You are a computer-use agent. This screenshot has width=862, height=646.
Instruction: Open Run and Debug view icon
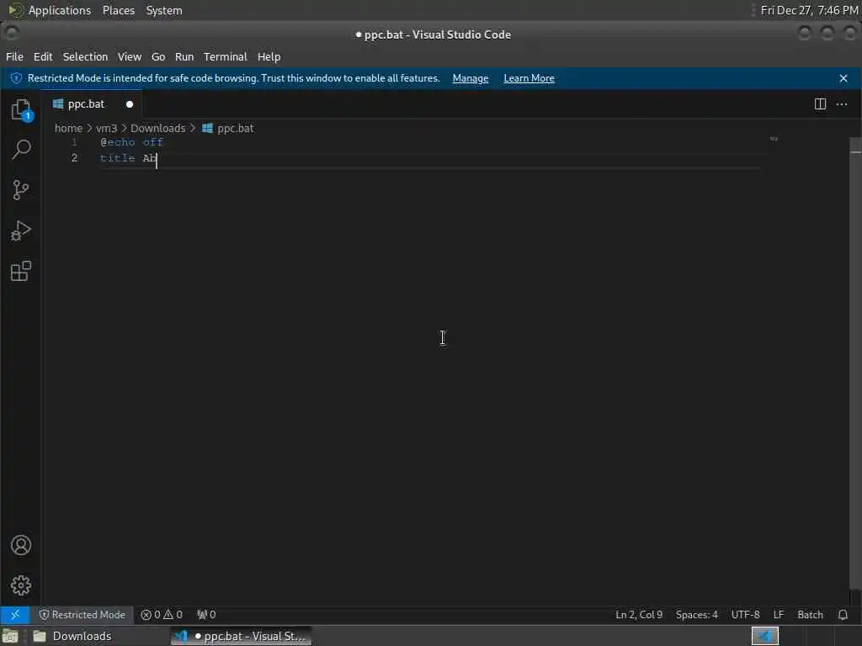click(x=21, y=230)
